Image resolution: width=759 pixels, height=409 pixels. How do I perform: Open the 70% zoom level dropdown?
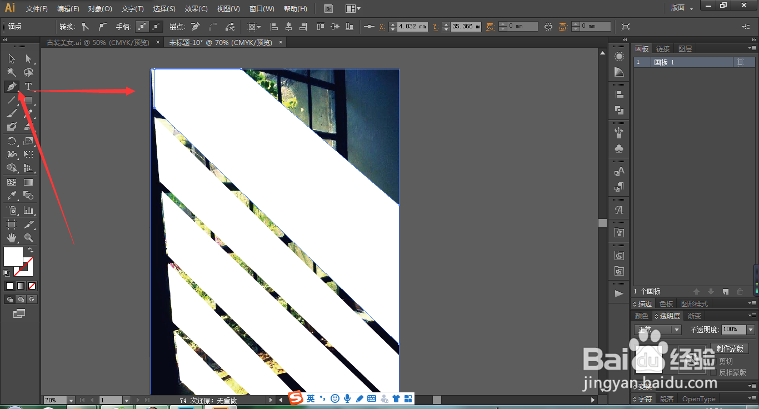coord(71,400)
